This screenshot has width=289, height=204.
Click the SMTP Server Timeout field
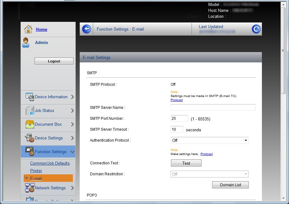point(177,129)
